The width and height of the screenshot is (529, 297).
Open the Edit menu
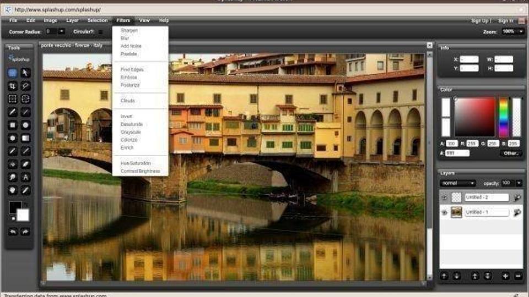coord(31,20)
